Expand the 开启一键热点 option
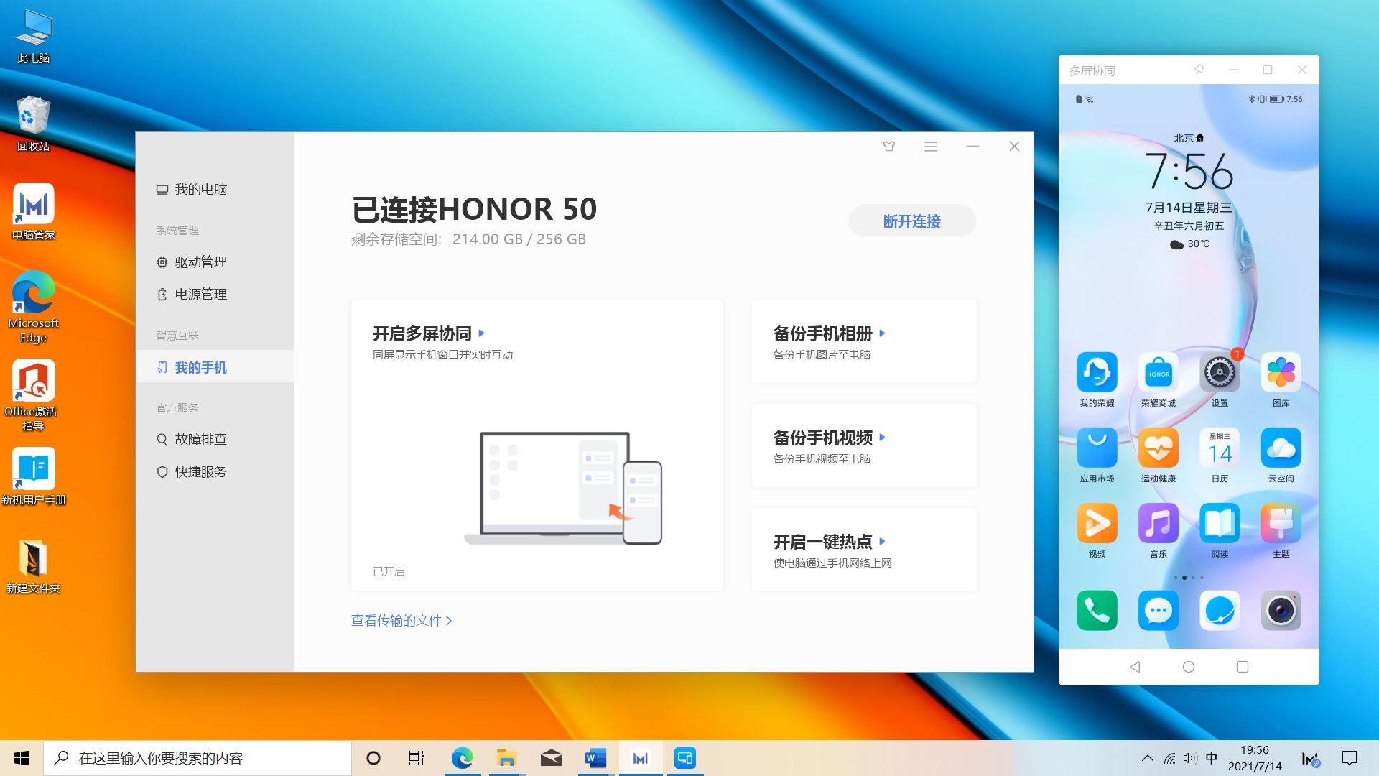This screenshot has width=1379, height=776. click(883, 542)
